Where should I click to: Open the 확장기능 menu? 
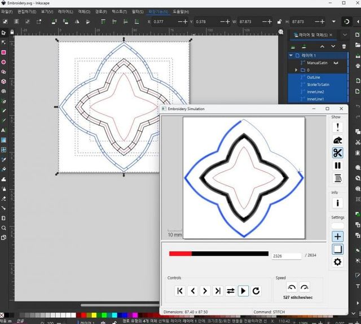click(x=158, y=11)
